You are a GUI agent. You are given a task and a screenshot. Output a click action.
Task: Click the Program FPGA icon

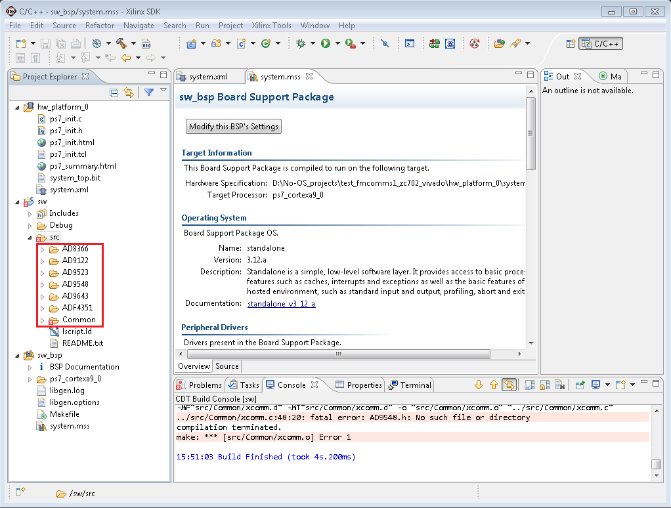coord(435,43)
